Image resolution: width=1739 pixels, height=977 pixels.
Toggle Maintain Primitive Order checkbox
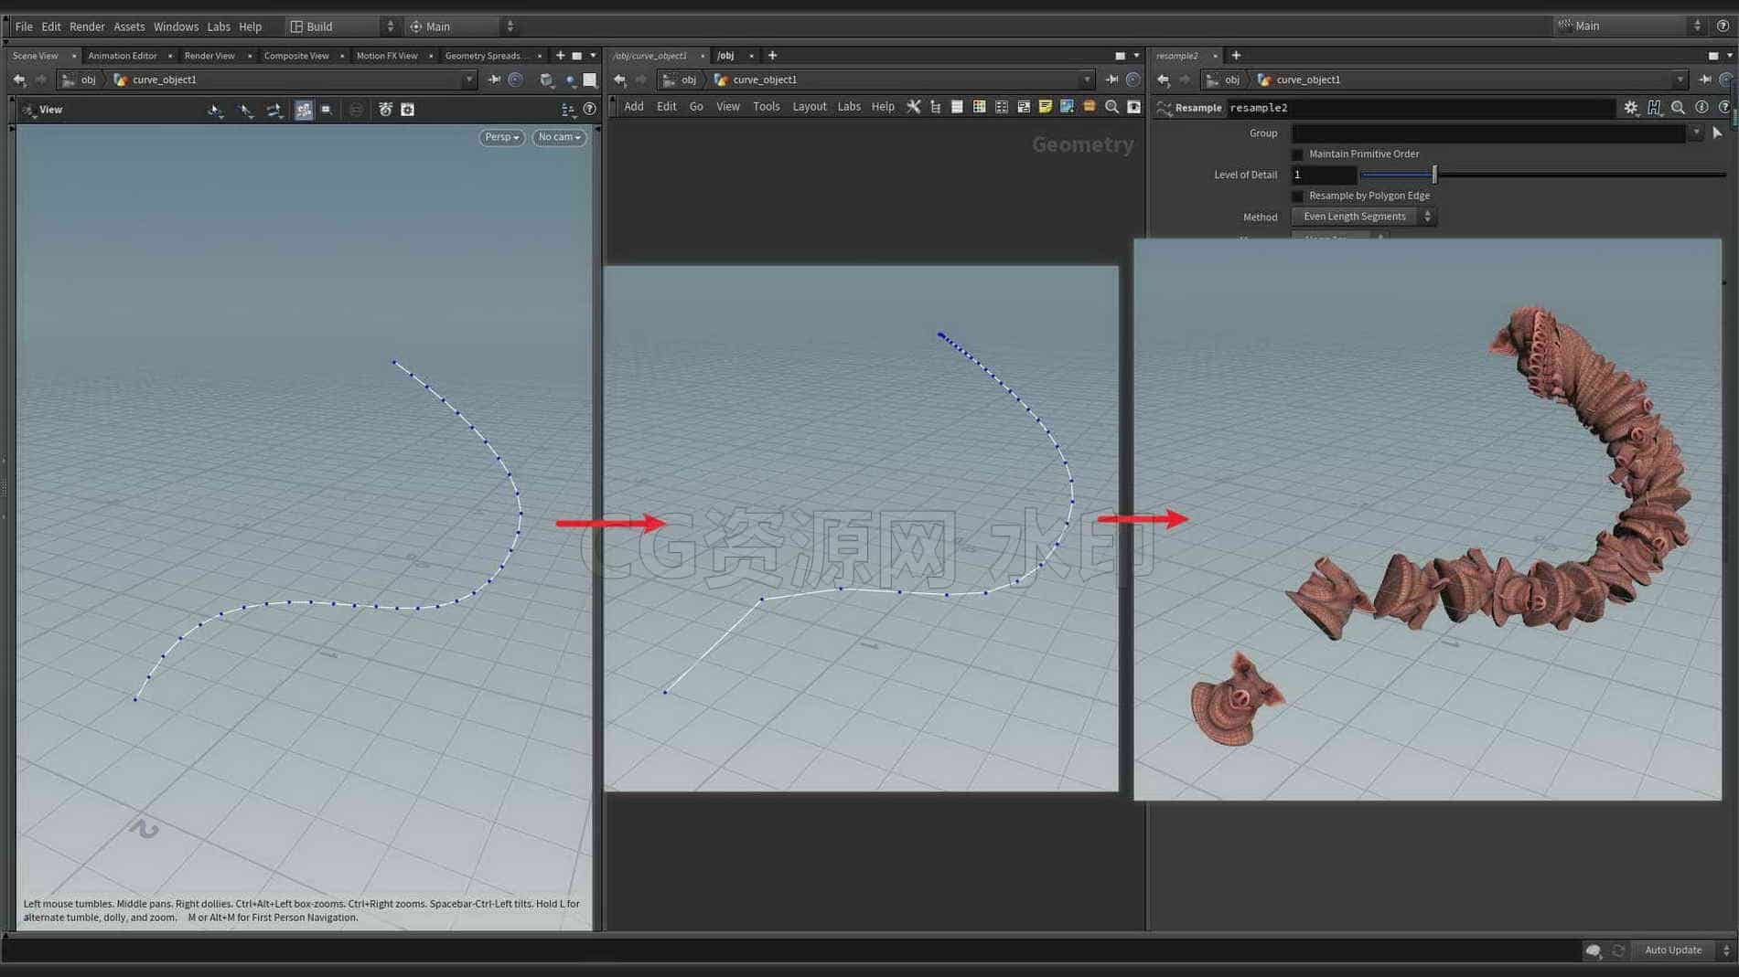(x=1297, y=154)
